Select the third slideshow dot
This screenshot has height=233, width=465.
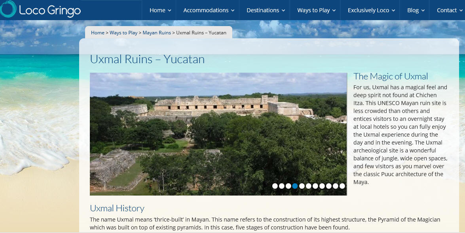click(288, 186)
